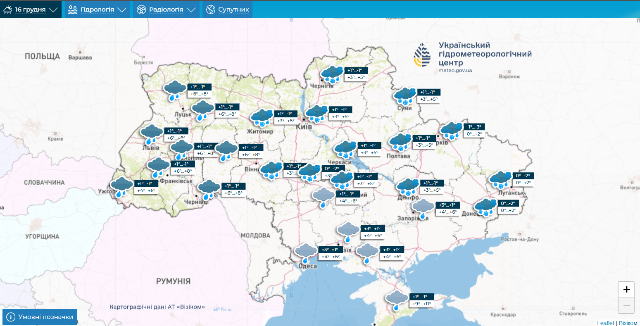Click the +3°...+5° label at Чернігів
The image size is (640, 326).
tap(356, 77)
